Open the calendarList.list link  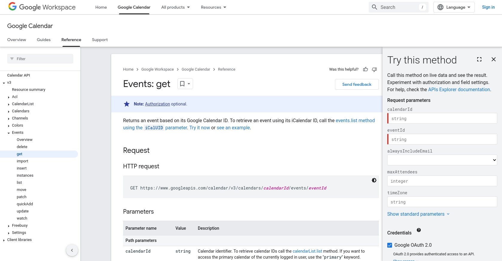(307, 251)
